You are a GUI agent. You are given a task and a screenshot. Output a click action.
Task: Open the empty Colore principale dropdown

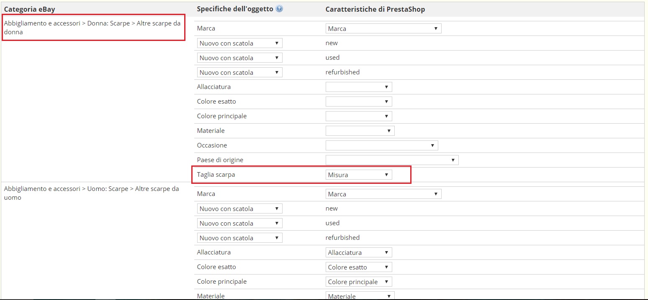(358, 117)
